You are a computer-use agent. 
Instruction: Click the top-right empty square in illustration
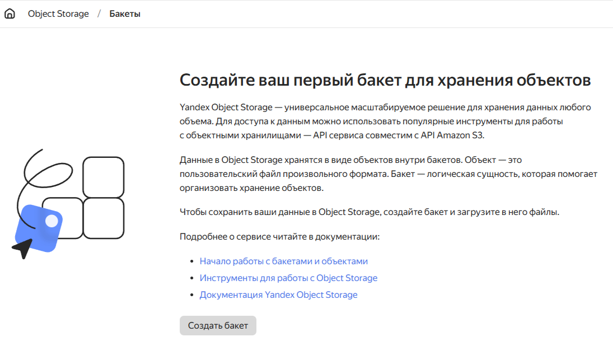[x=103, y=177]
